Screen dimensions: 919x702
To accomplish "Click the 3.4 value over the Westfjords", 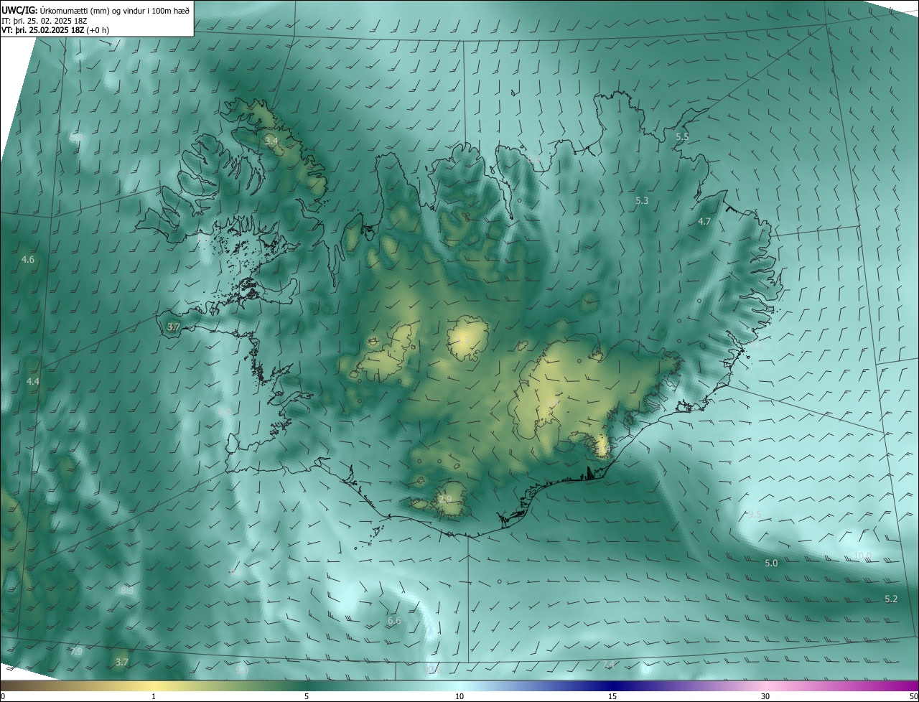I will (271, 141).
